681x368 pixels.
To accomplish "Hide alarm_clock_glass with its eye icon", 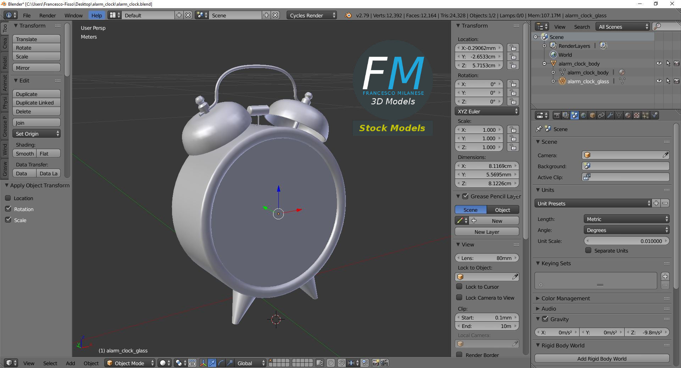I will 659,81.
